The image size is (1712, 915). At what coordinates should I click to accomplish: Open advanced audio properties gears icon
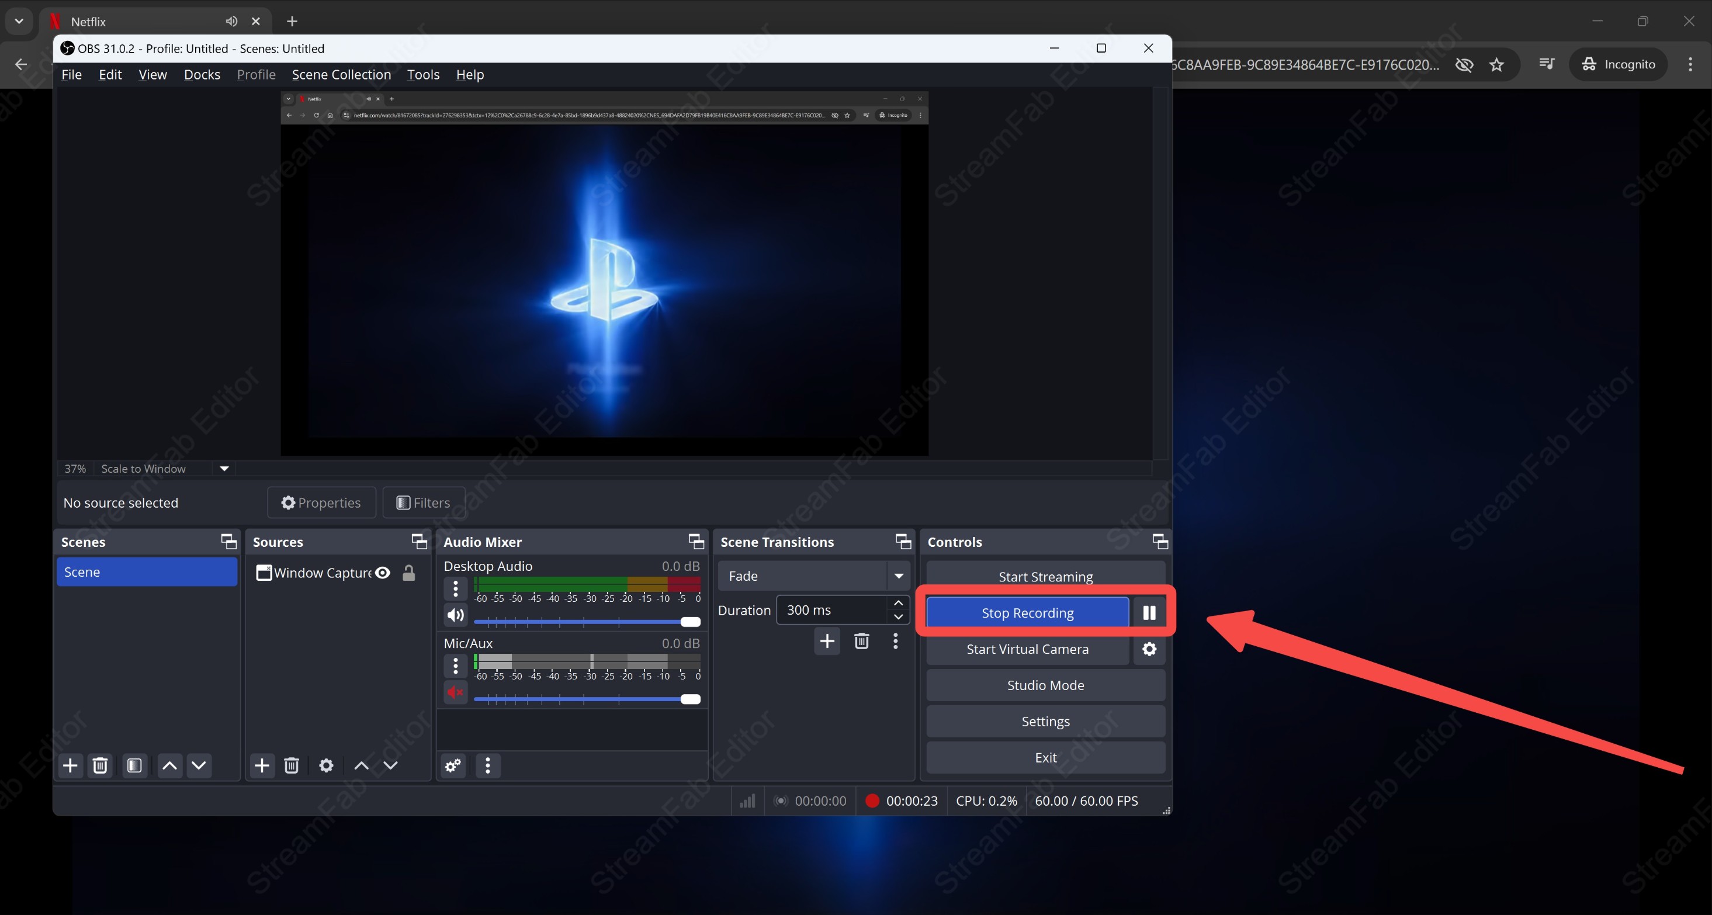click(x=453, y=765)
